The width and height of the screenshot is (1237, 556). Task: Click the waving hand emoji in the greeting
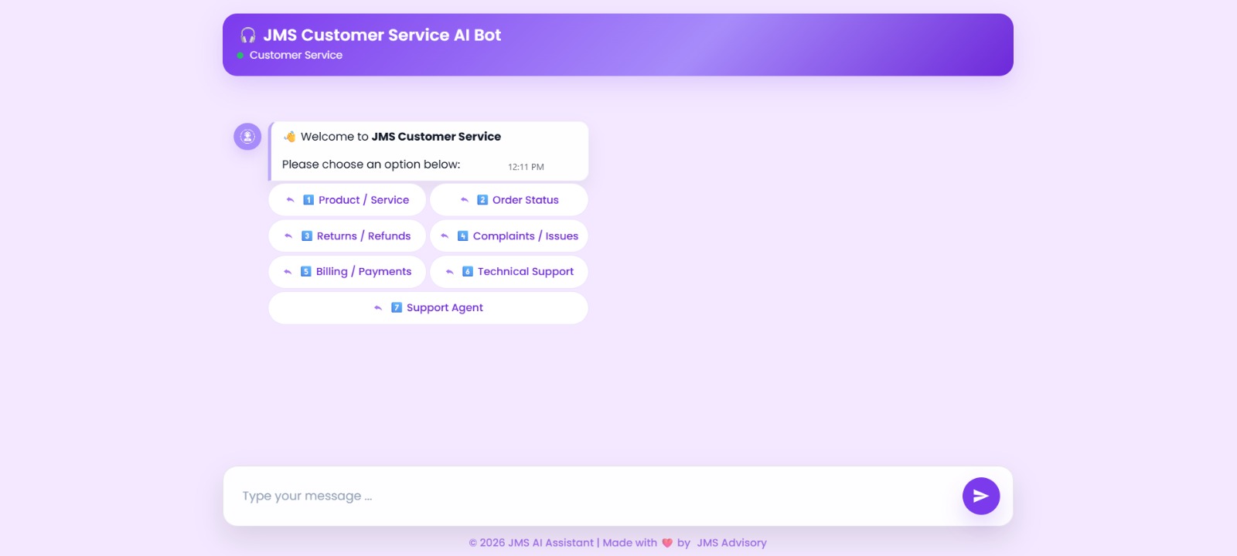[x=290, y=137]
